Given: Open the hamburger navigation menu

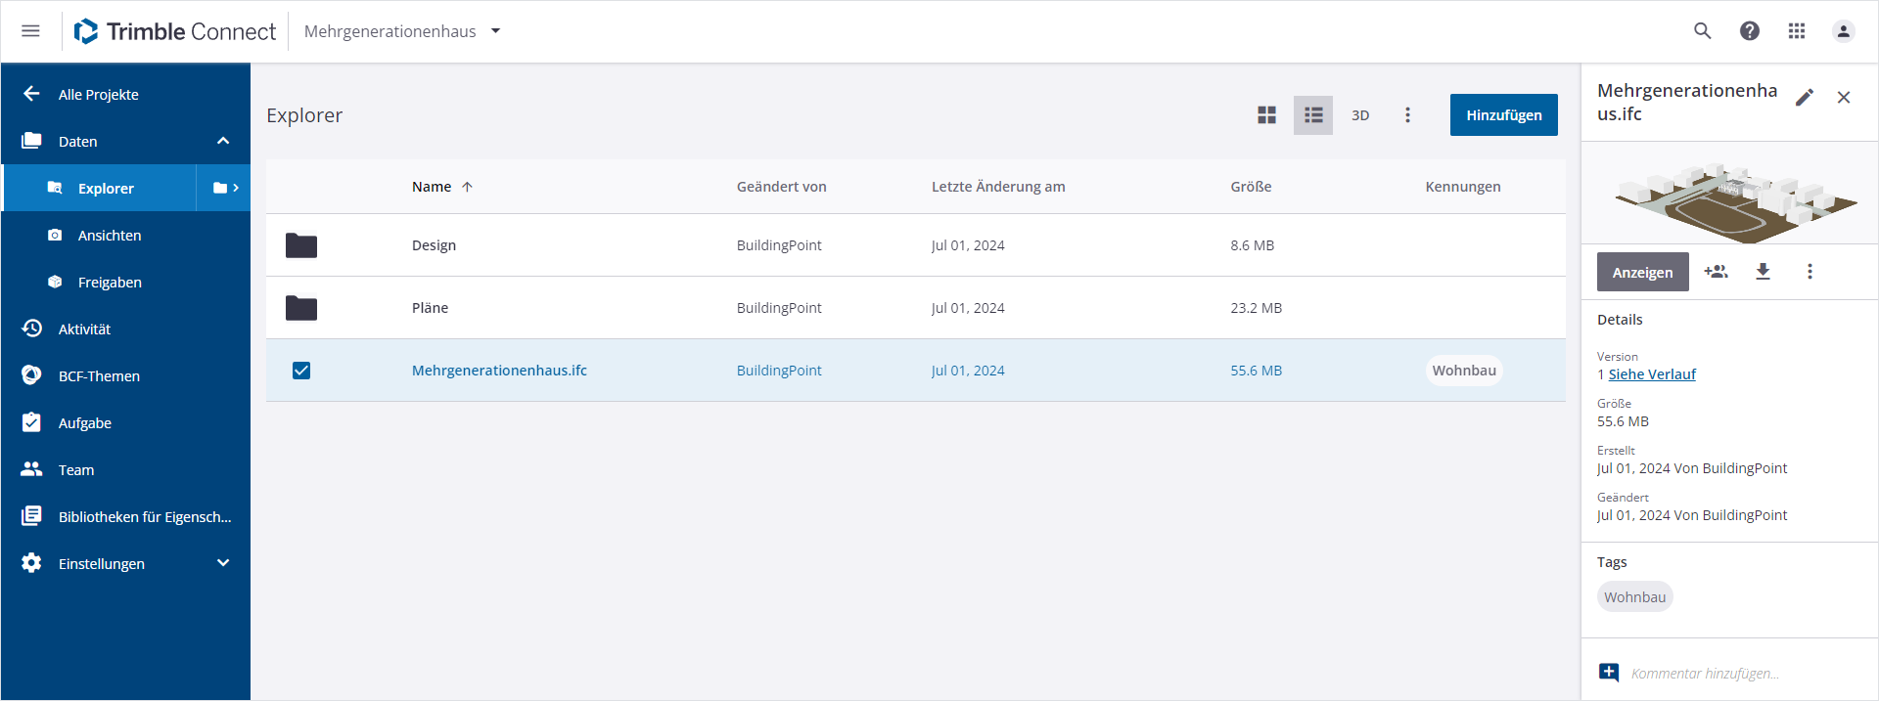Looking at the screenshot, I should (x=30, y=31).
